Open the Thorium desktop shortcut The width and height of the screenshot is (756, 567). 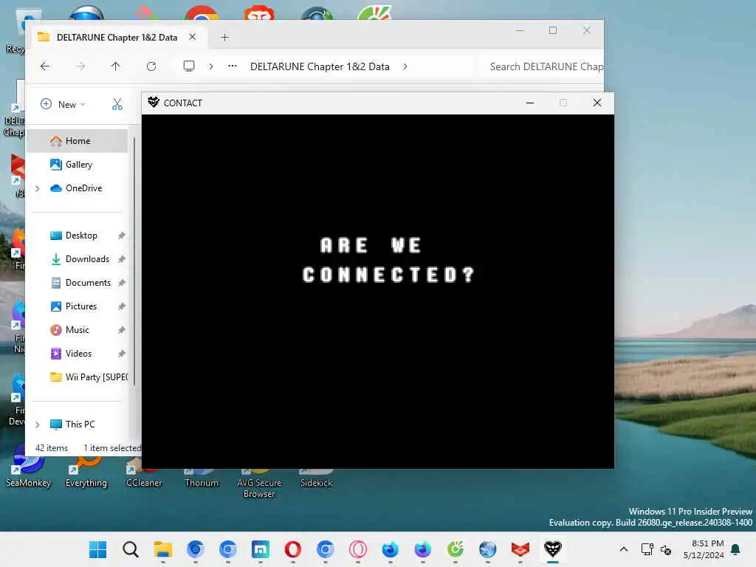[202, 478]
